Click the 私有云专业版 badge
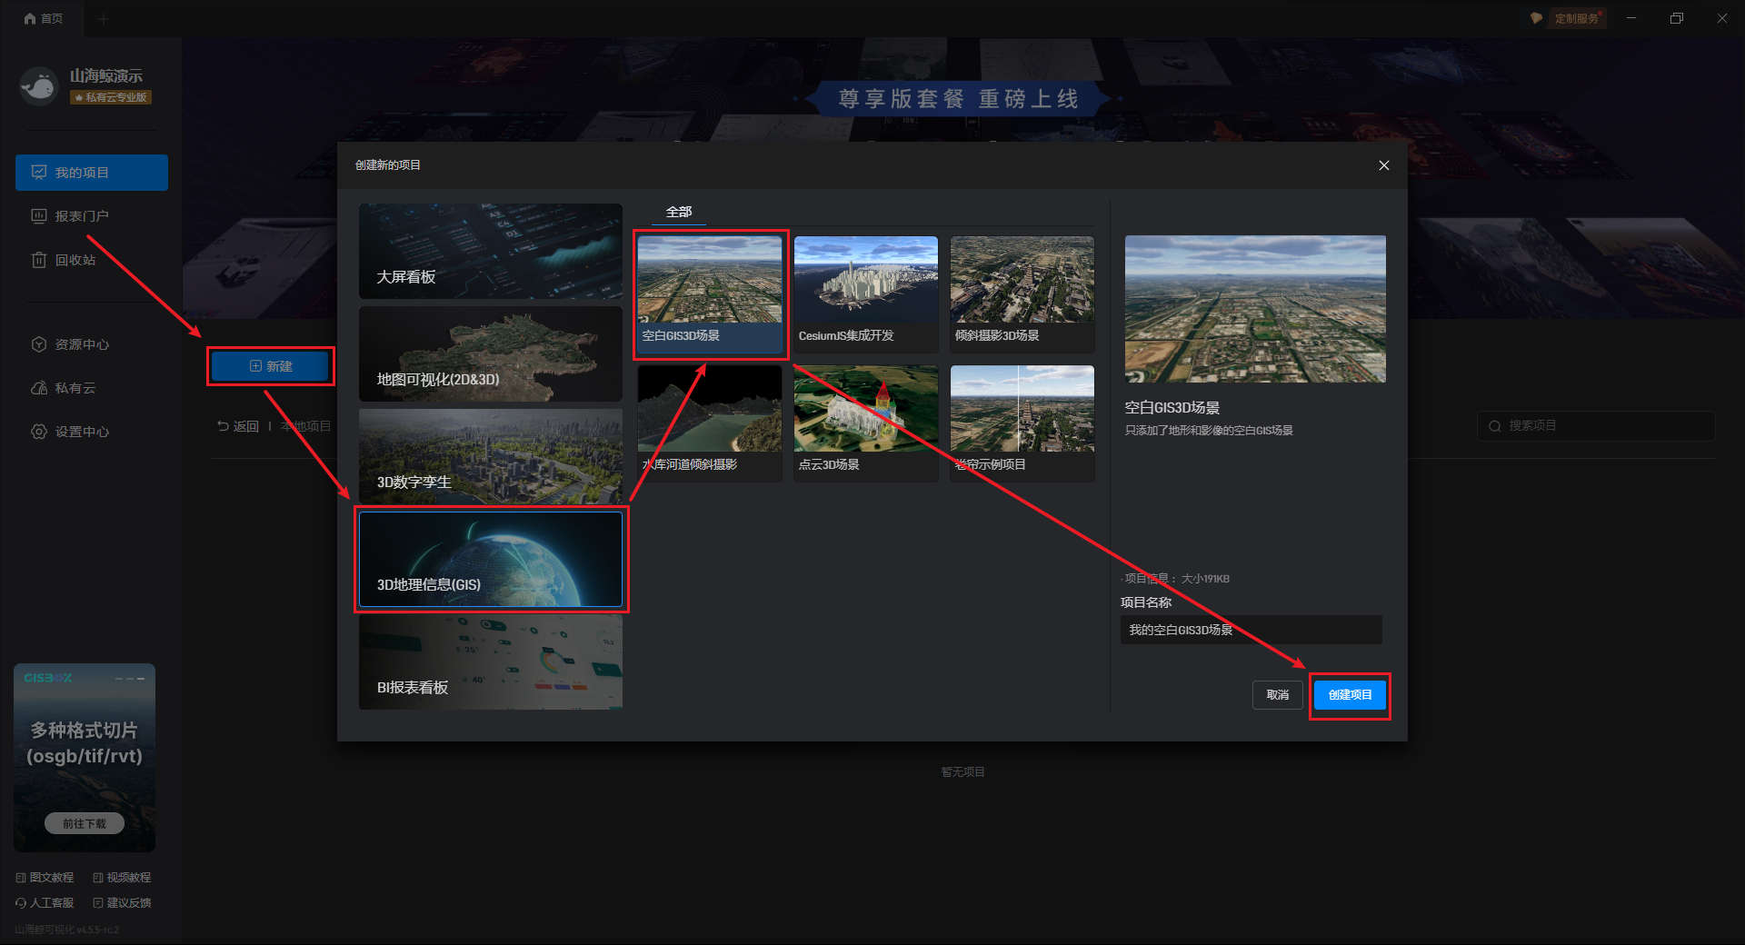This screenshot has width=1745, height=945. click(x=111, y=97)
